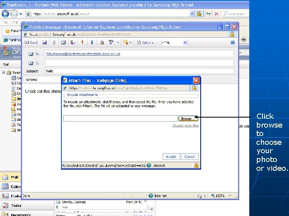The height and width of the screenshot is (216, 289).
Task: Save the draft with the floppy disk icon
Action: 45,42
